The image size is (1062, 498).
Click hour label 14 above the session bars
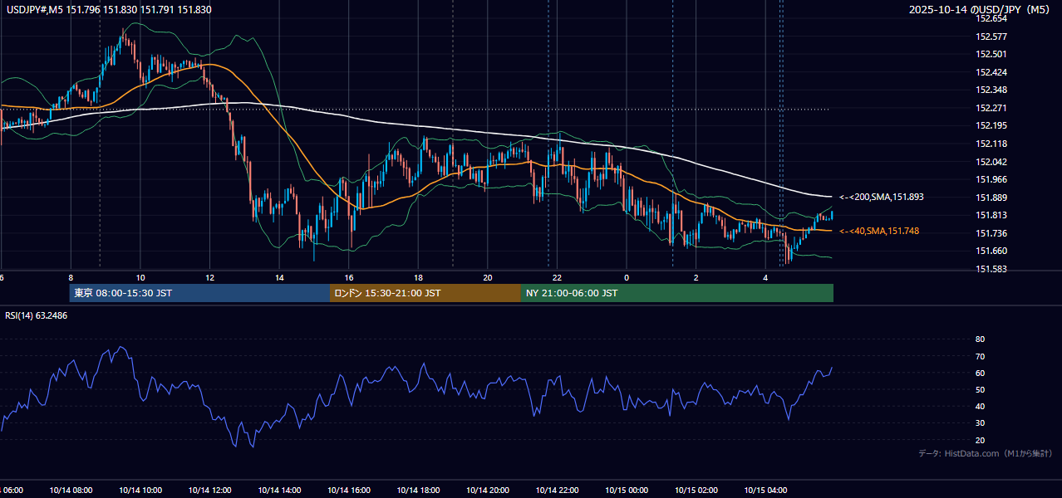point(279,277)
